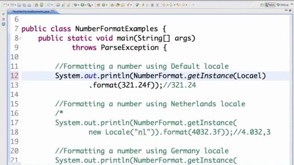This screenshot has height=165, width=294.
Task: Switch to the Java perspective
Action: (270, 5)
